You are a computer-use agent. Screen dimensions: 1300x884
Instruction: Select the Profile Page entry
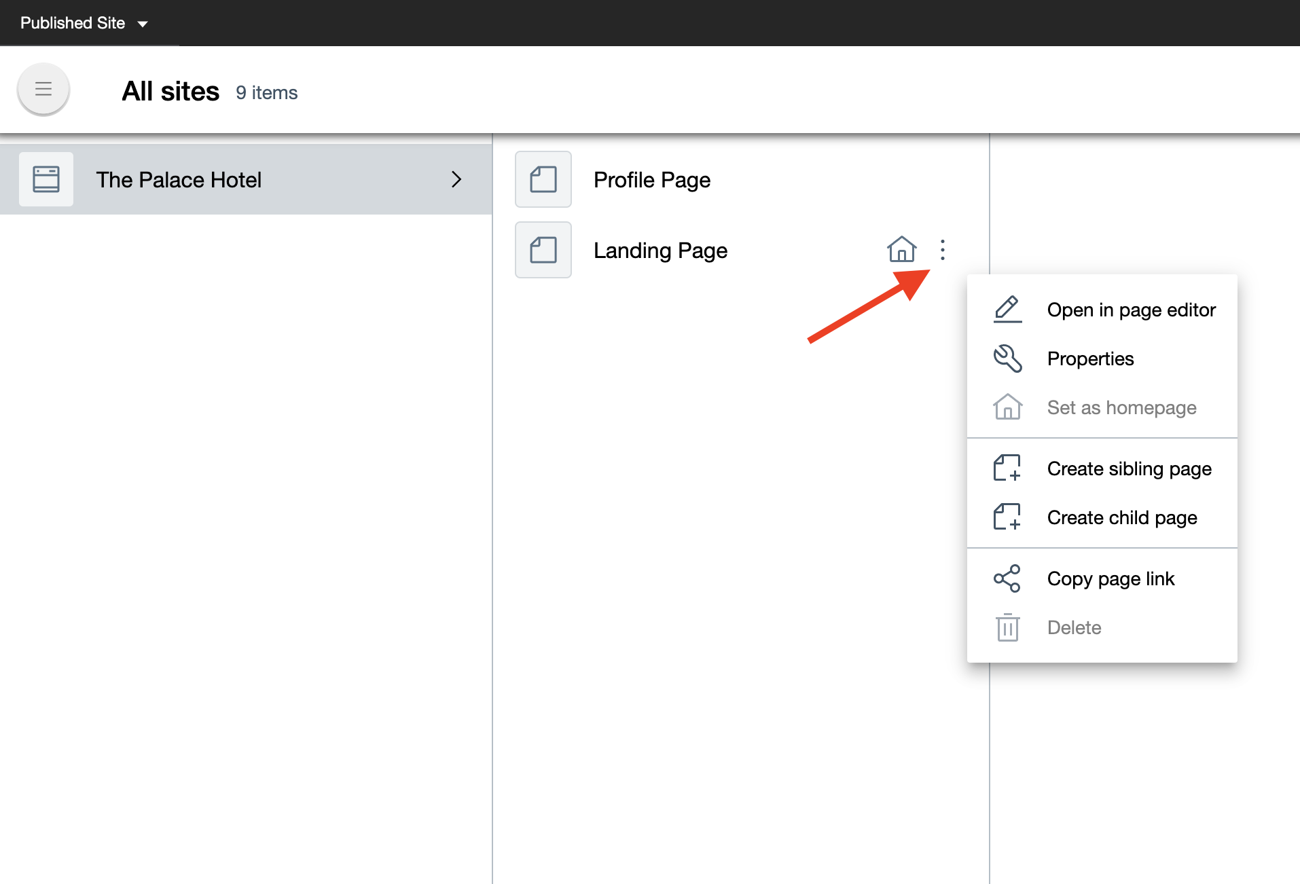(651, 179)
